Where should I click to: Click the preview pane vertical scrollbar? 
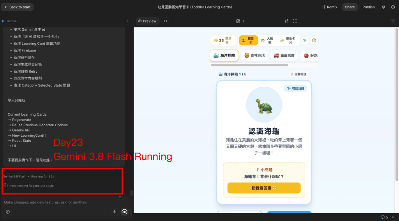click(x=397, y=104)
